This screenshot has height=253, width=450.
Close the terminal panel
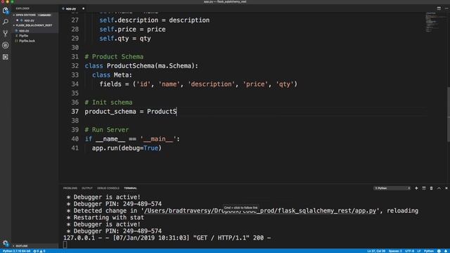(x=446, y=188)
